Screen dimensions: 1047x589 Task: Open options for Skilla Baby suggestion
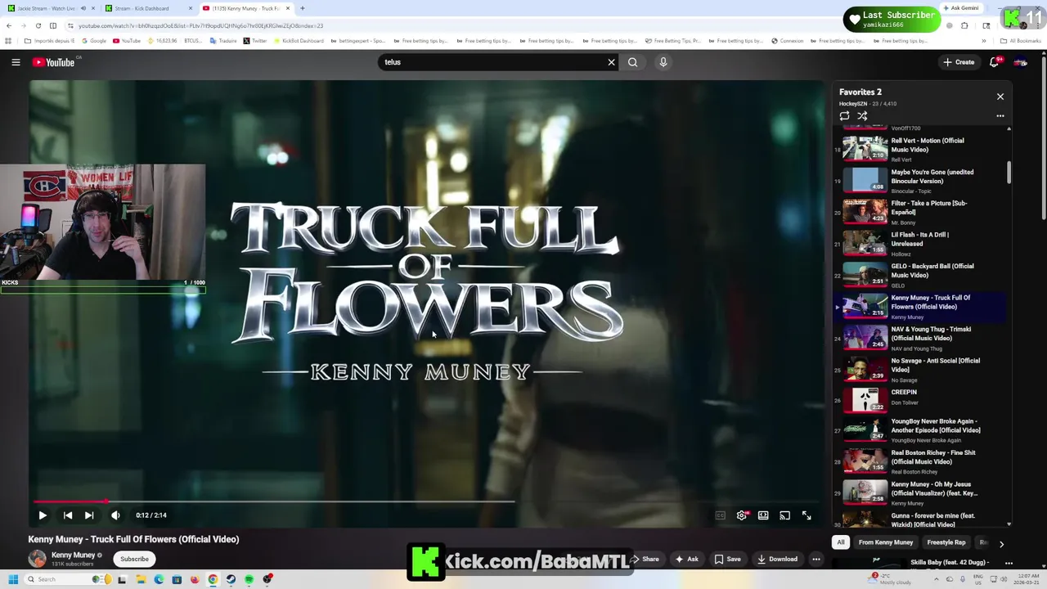click(1009, 563)
